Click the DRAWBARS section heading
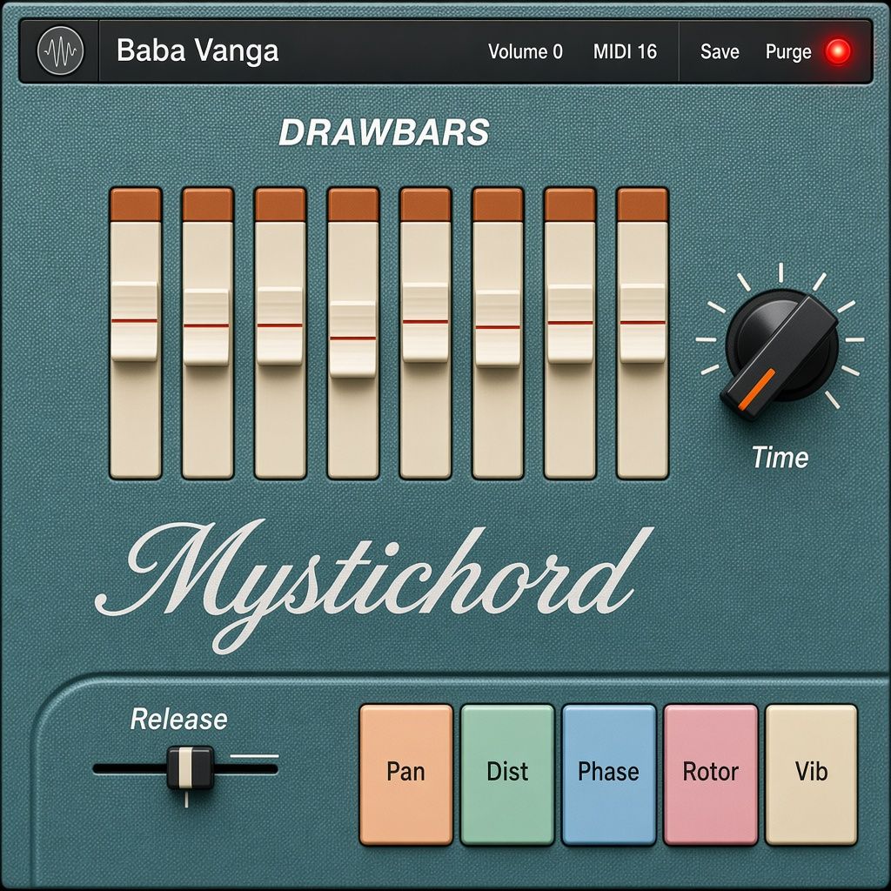The width and height of the screenshot is (891, 891). (x=384, y=132)
